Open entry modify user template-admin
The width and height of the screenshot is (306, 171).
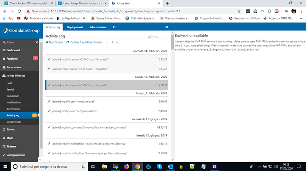106,111
